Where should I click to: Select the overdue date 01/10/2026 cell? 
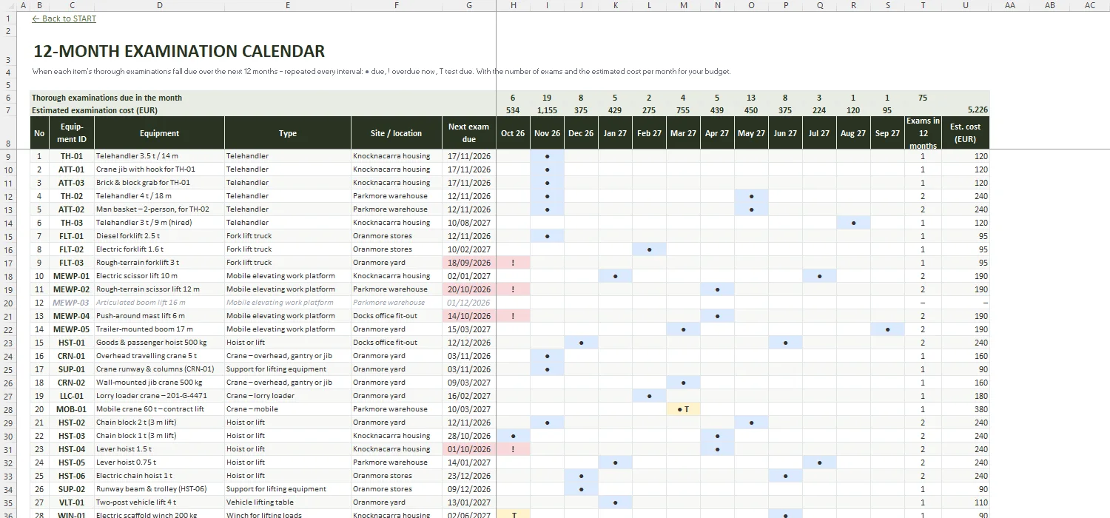(469, 449)
